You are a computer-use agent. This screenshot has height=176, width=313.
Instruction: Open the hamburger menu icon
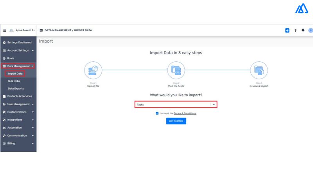click(5, 31)
